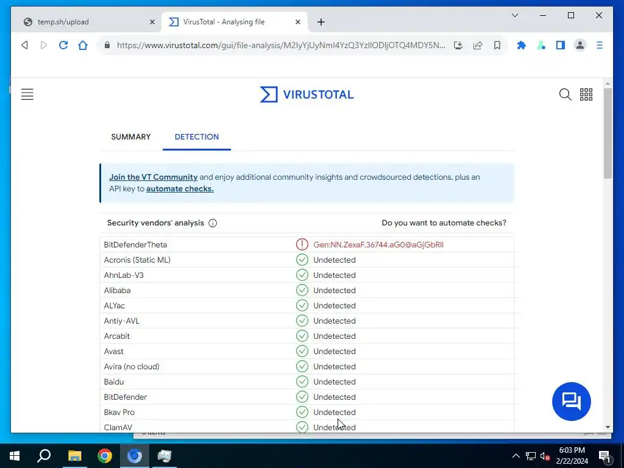Click the Alibaba vendor name
Image resolution: width=624 pixels, height=468 pixels.
[117, 291]
